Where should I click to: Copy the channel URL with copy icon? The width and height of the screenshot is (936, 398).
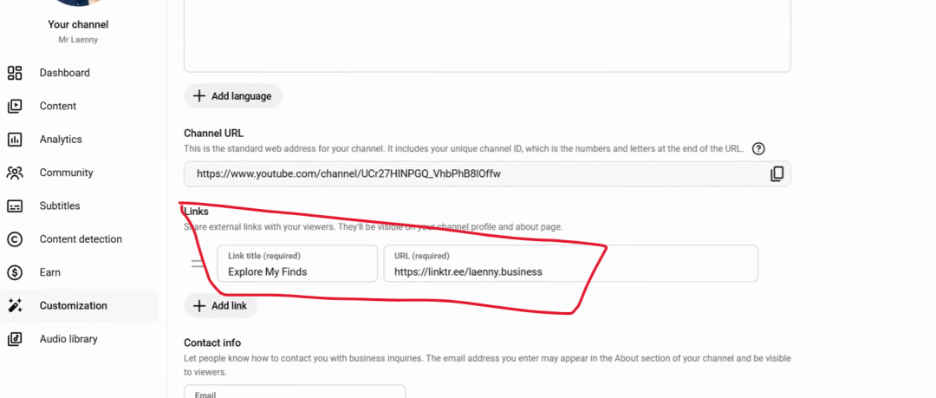pos(777,174)
